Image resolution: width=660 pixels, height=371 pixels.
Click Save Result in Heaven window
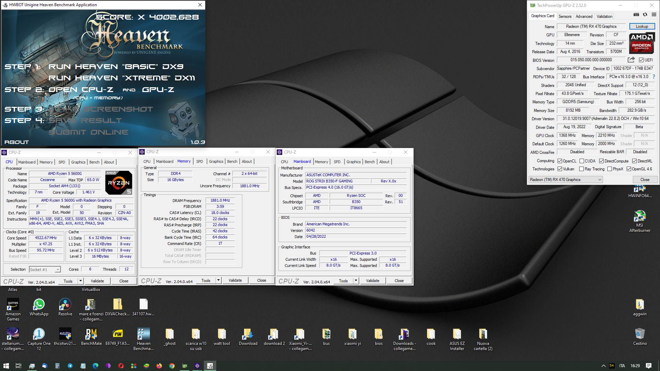click(85, 121)
